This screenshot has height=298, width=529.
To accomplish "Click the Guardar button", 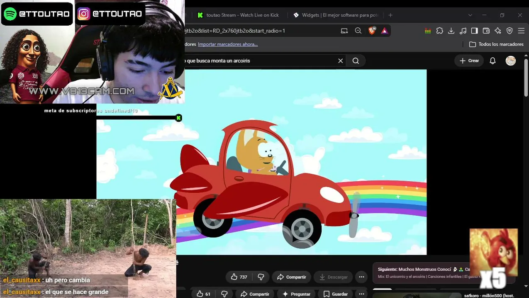I will (x=336, y=294).
